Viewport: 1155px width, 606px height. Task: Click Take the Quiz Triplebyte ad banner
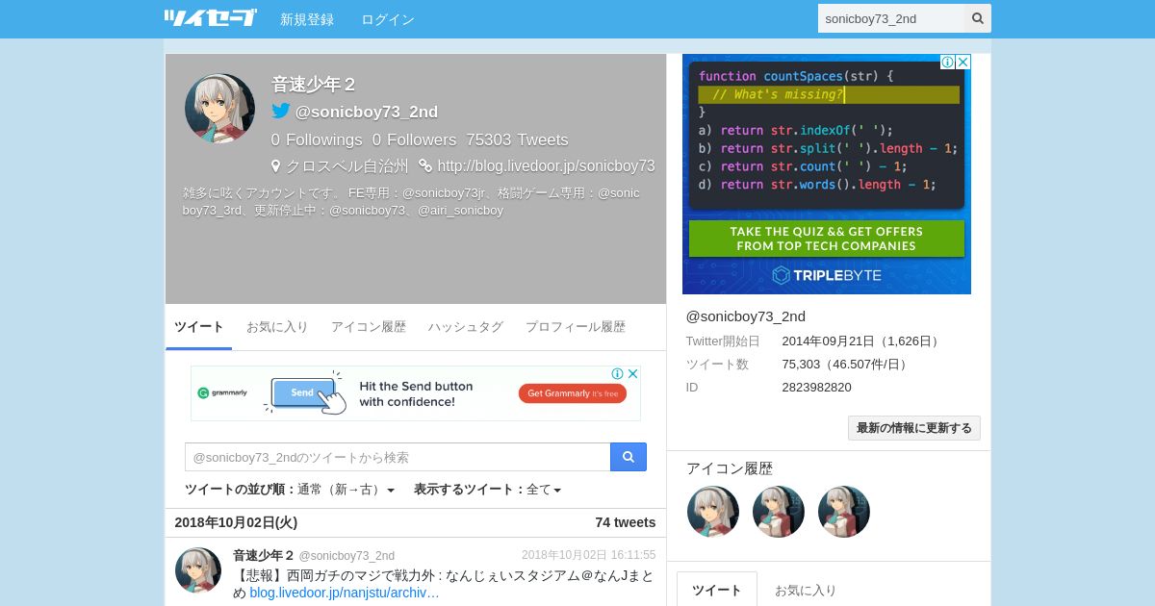(x=827, y=239)
